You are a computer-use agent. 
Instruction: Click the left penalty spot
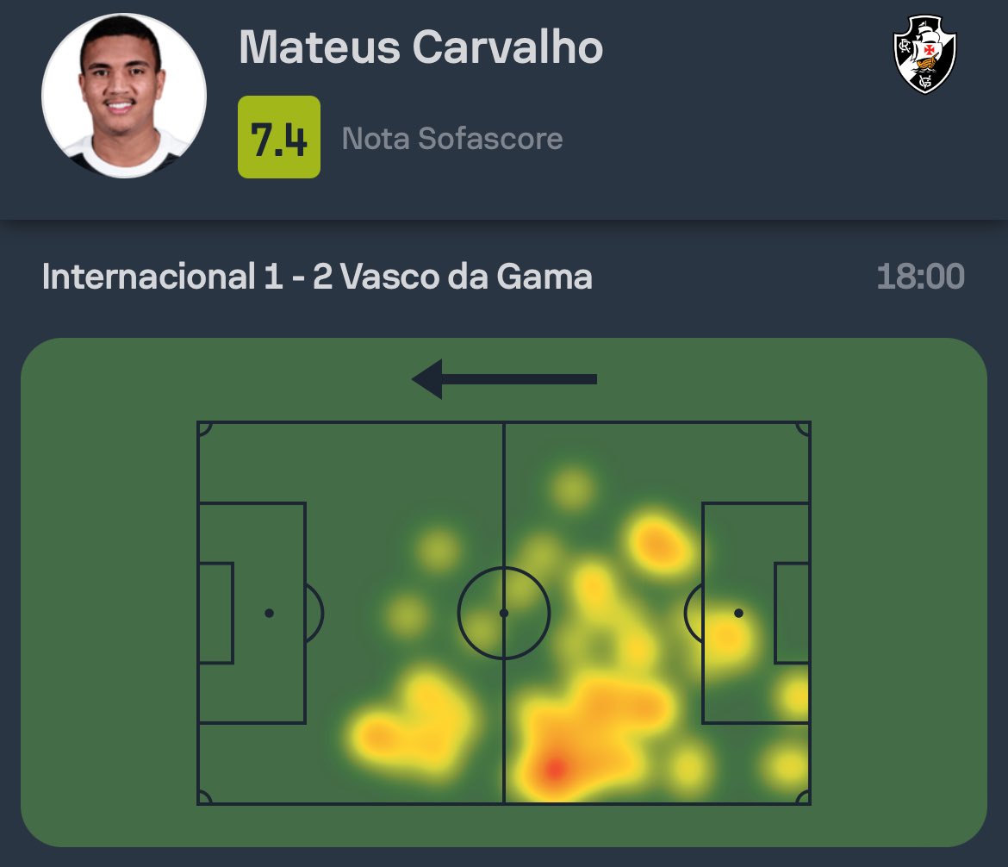270,613
